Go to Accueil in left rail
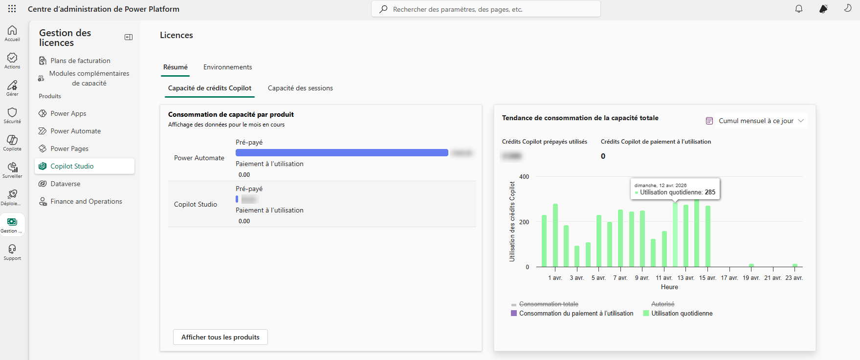Screen dimensions: 860x360 click(12, 33)
